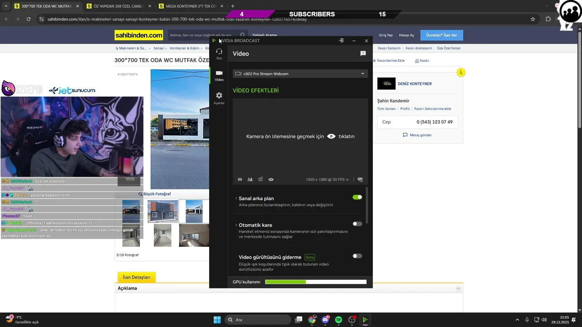Screen dimensions: 582x327
Task: Click the Mesaj gönder link
Action: (x=417, y=135)
